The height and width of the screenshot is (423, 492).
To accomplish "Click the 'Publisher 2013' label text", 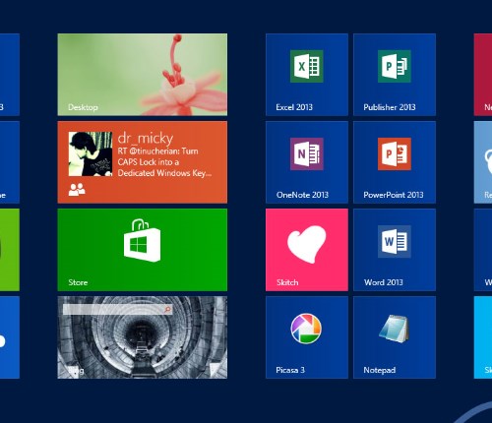I will pos(390,107).
